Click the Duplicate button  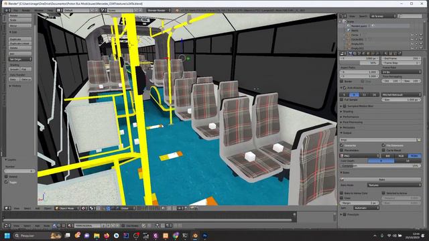pyautogui.click(x=20, y=39)
